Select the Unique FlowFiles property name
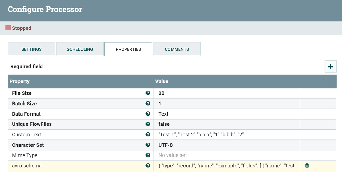Screen dimensions: 342x176 (x=32, y=124)
